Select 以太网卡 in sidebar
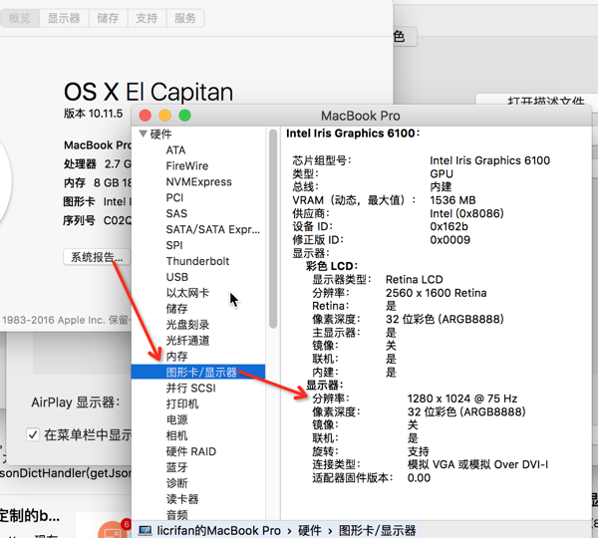Image resolution: width=598 pixels, height=538 pixels. coord(187,293)
